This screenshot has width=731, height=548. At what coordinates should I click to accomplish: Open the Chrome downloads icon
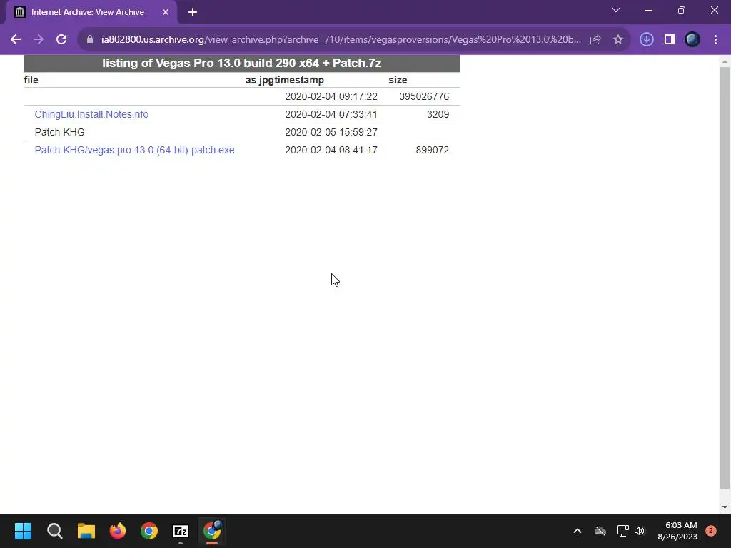point(647,40)
